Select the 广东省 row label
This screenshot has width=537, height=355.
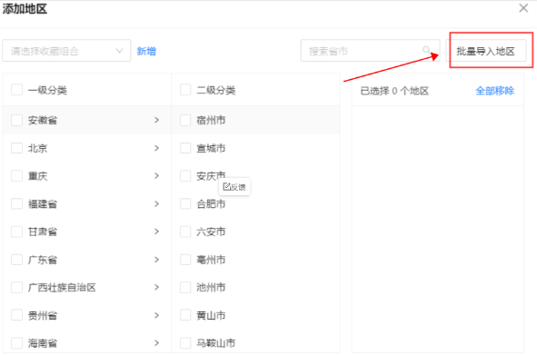(43, 260)
